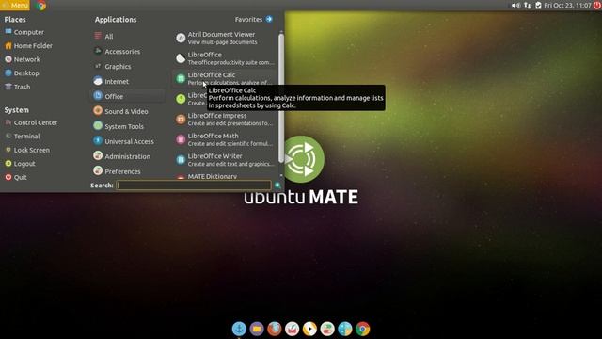
Task: Launch LibreOffice Impress
Action: click(225, 120)
